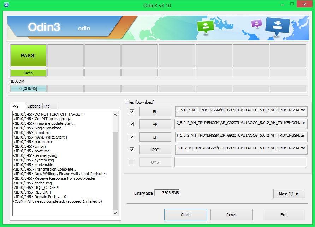
Task: Click the 'RQT_CLOSE !!' log line
Action: [36, 188]
